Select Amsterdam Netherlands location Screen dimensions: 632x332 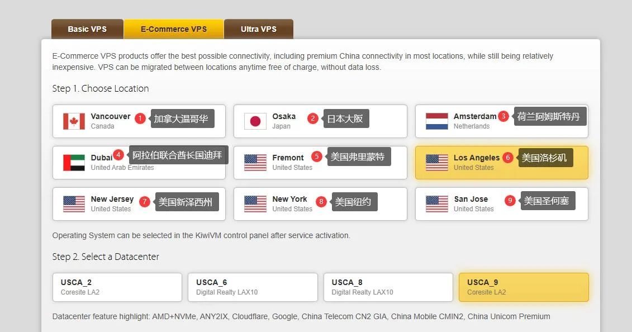coord(502,121)
